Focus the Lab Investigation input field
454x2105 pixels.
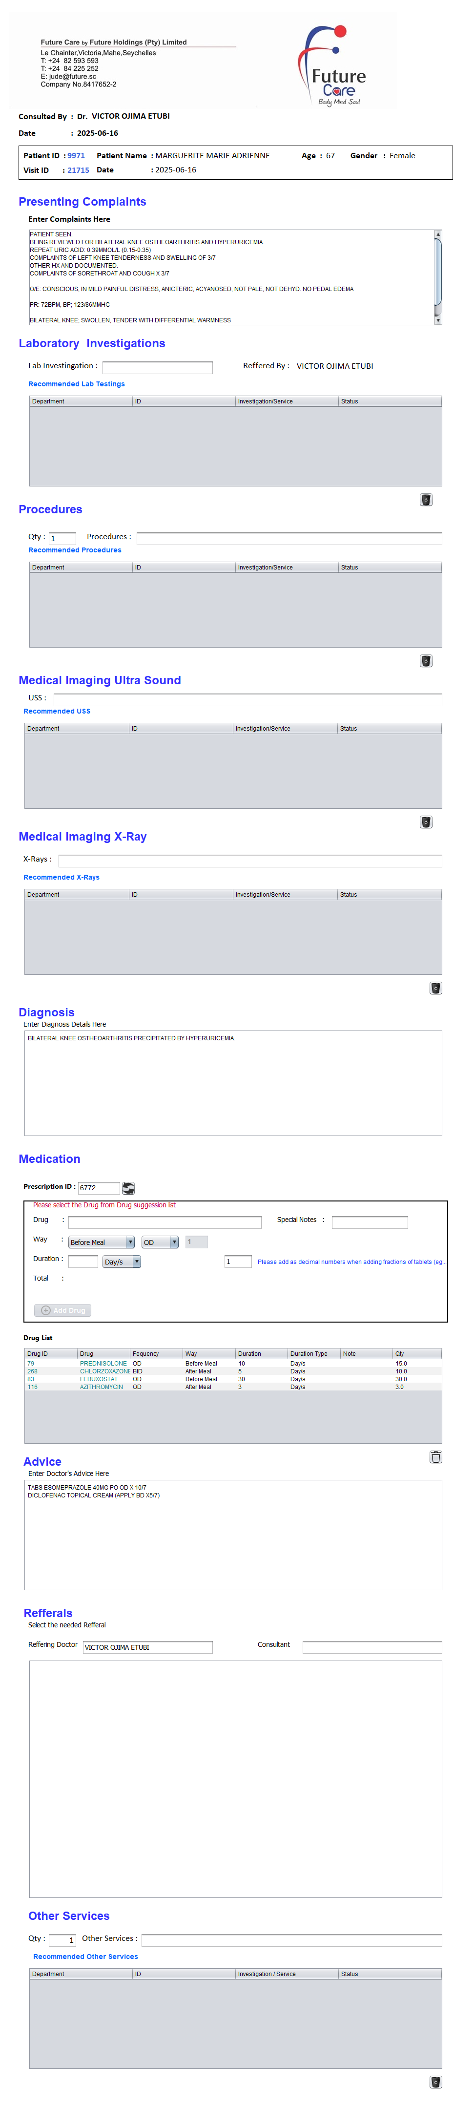[158, 368]
